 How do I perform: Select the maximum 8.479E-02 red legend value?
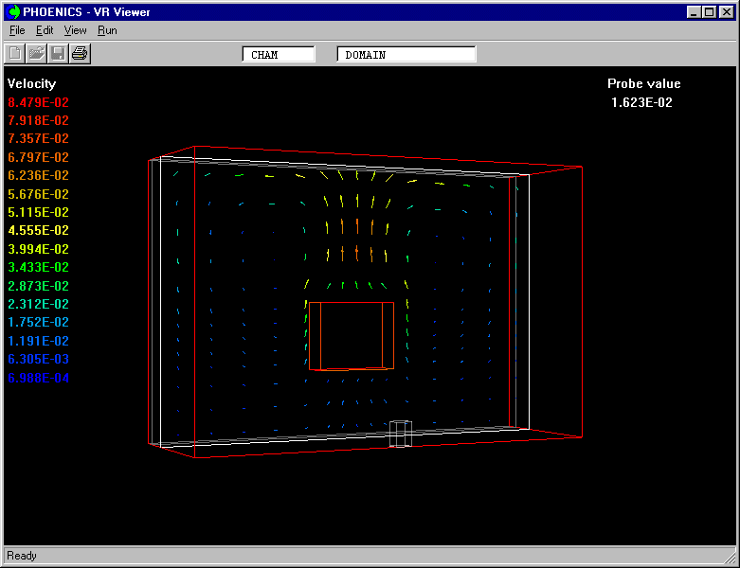(x=39, y=102)
